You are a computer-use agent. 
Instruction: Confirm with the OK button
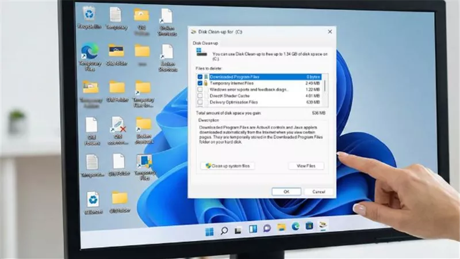point(286,192)
